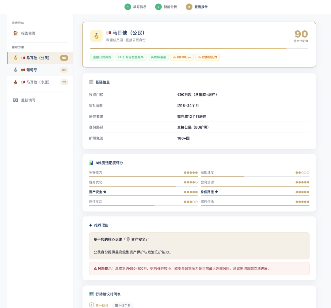Click 重新填写 to restart the form
Screen dimensions: 331x308
point(40,100)
